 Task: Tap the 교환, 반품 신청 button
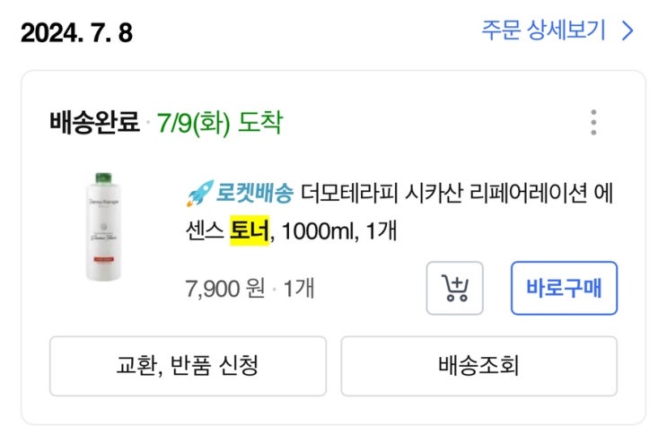tap(189, 366)
